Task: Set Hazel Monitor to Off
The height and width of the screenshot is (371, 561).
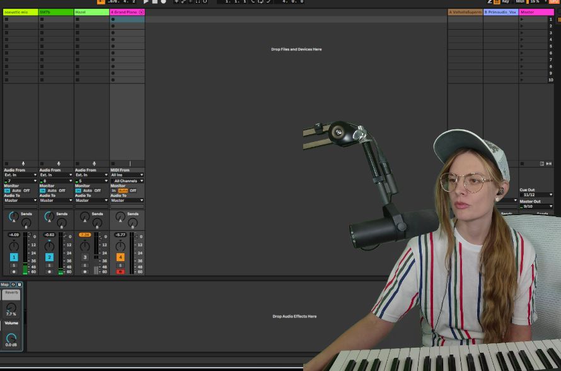Action: [x=97, y=191]
